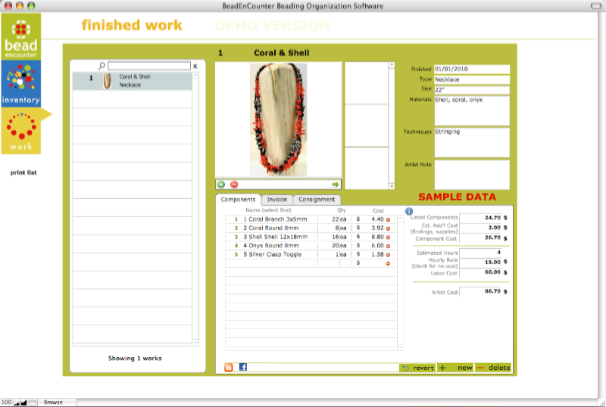The image size is (606, 407).
Task: Click into the Artist Note field
Action: point(472,175)
